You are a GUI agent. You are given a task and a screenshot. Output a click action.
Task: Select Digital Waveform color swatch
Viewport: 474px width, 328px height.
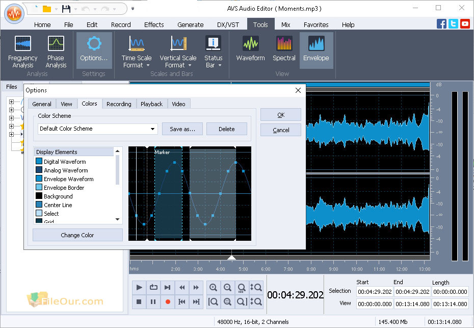[39, 161]
